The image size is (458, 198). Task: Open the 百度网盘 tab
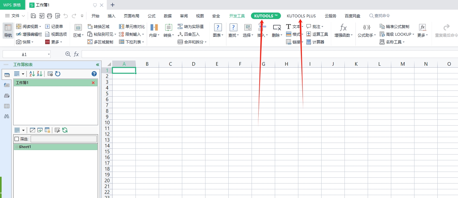(353, 16)
